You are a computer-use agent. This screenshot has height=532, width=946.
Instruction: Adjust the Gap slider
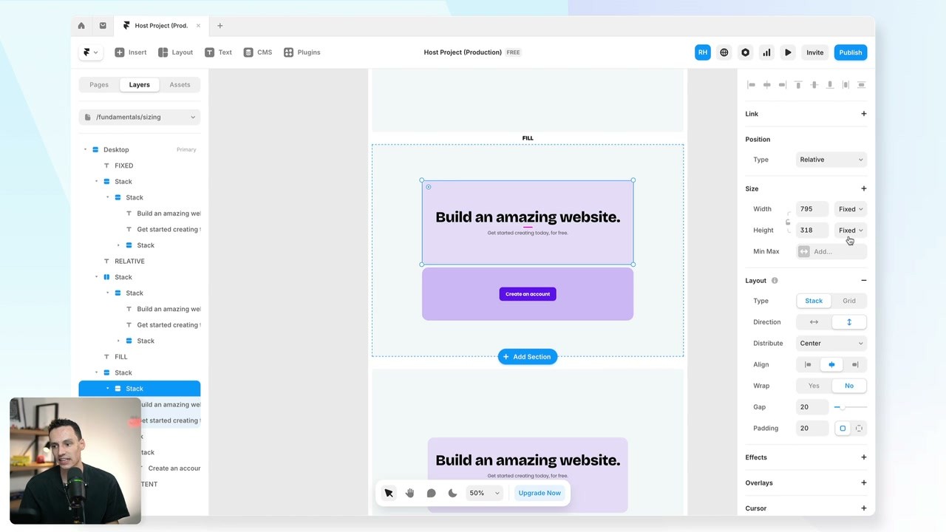click(x=850, y=407)
